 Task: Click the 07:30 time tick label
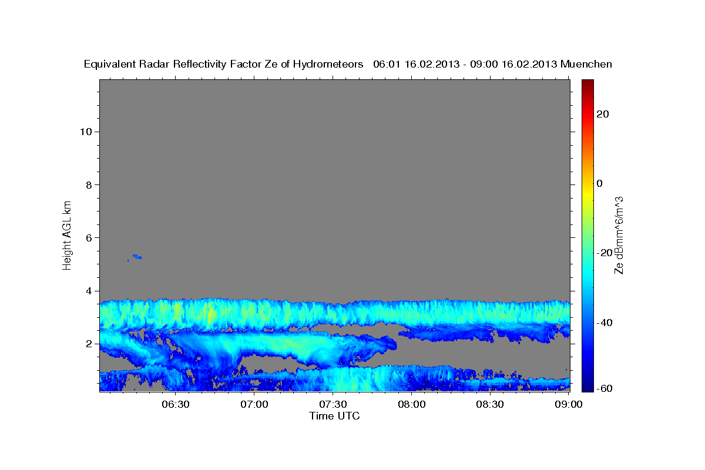tap(333, 404)
